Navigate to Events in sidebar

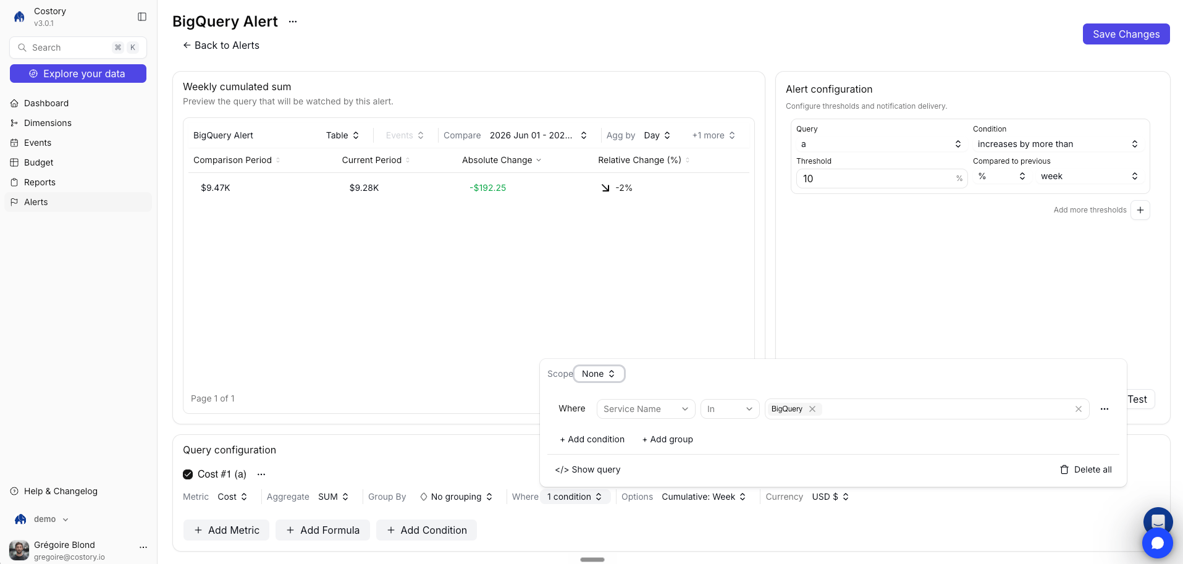coord(78,143)
